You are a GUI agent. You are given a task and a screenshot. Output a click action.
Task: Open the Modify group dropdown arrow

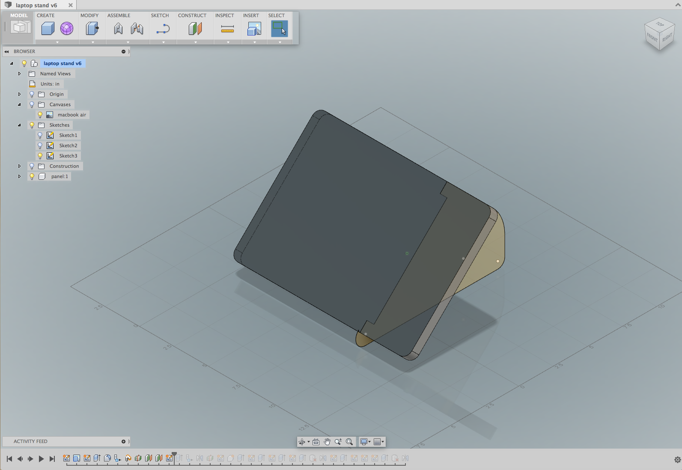92,42
